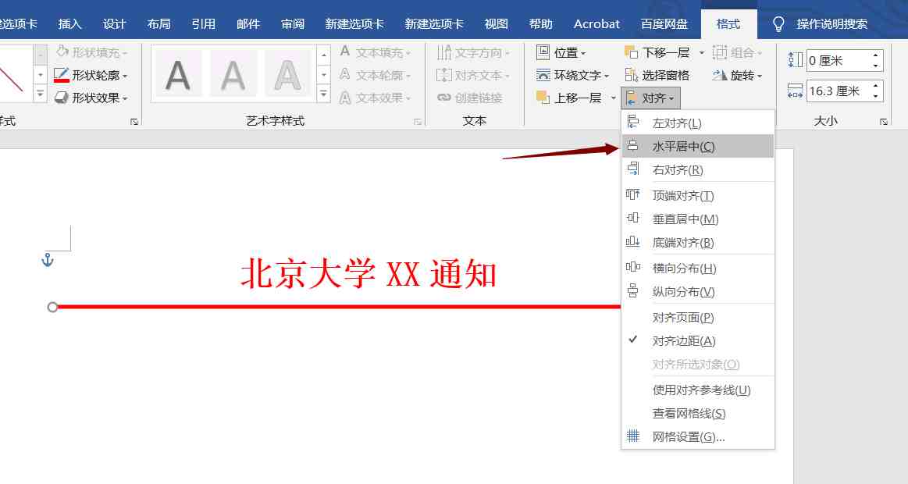Click the grid settings (网格设置) icon

633,436
